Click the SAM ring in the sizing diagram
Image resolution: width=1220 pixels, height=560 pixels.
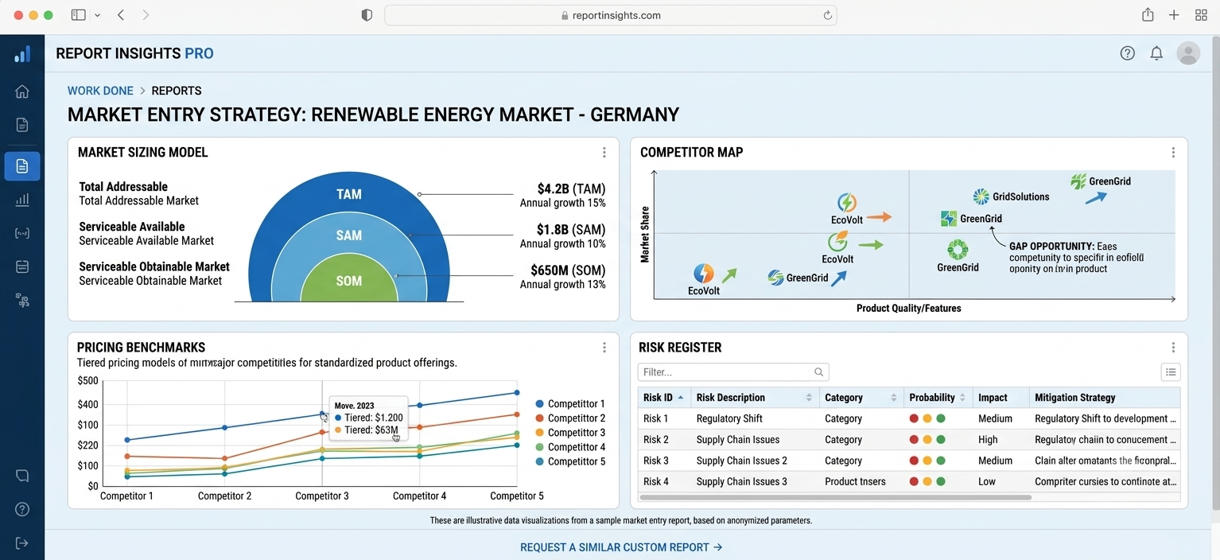(x=348, y=235)
